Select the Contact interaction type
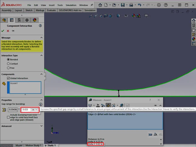Image resolution: width=196 pixels, height=147 pixels. click(x=8, y=64)
